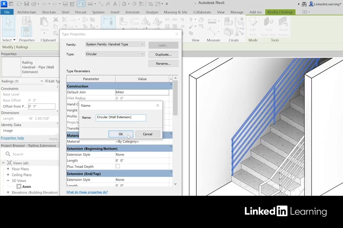This screenshot has width=343, height=228.
Task: Expand the Floor Plans tree node
Action: 8,169
